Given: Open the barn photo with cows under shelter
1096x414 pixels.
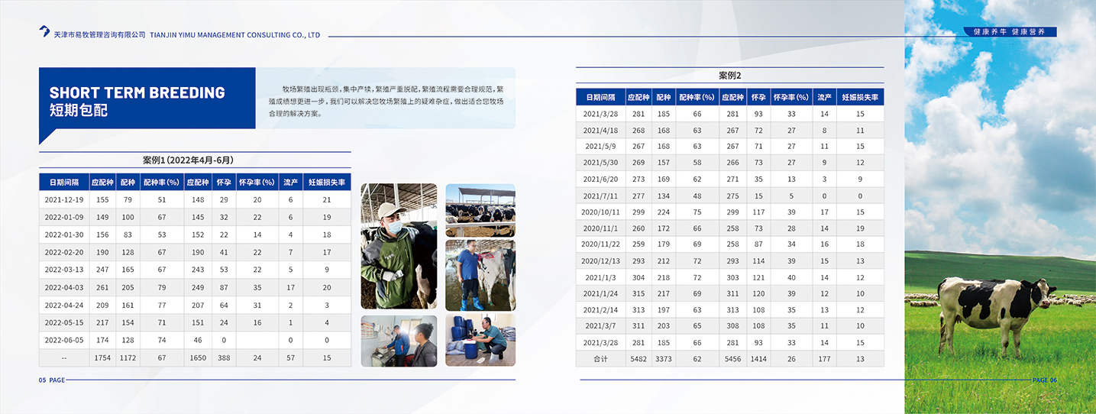Looking at the screenshot, I should pyautogui.click(x=480, y=210).
